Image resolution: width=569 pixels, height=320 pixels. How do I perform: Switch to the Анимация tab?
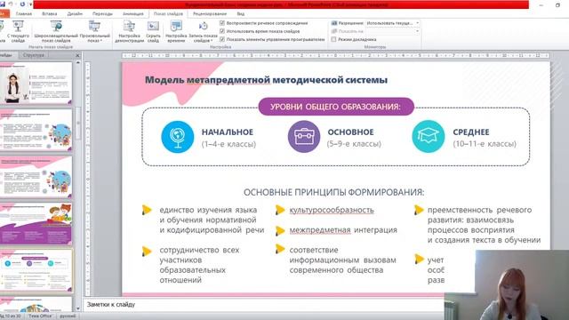click(132, 14)
